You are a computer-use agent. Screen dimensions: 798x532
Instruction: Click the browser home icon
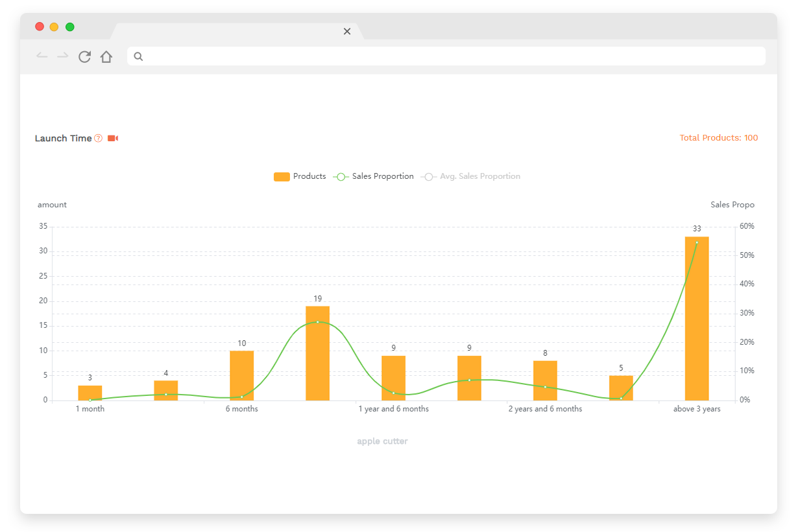pyautogui.click(x=106, y=56)
